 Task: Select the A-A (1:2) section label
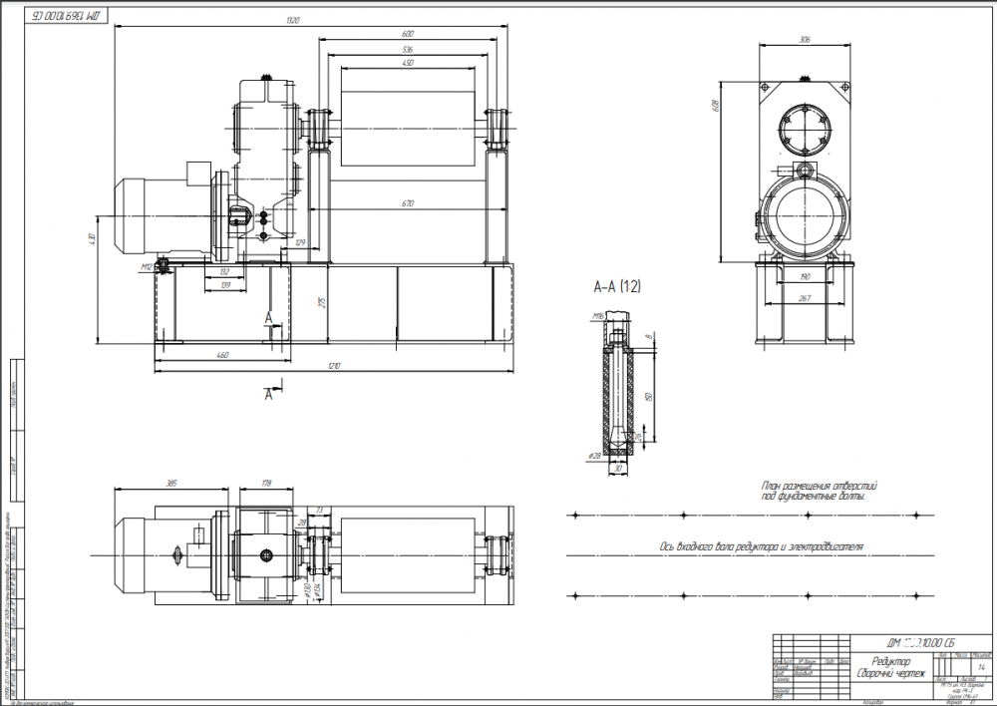[x=617, y=287]
